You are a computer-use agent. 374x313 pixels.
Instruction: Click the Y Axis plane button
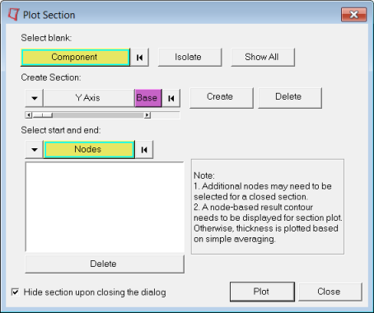[x=89, y=98]
